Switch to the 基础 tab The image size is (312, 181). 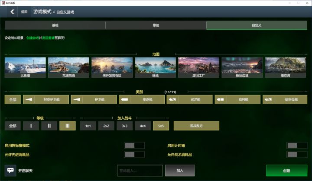pos(55,25)
